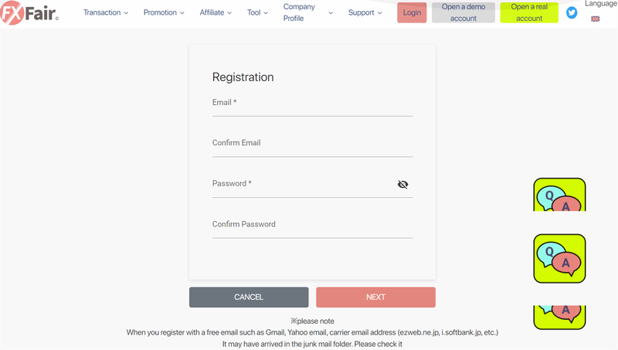Expand the Transaction dropdown menu
This screenshot has height=350, width=618.
[106, 12]
